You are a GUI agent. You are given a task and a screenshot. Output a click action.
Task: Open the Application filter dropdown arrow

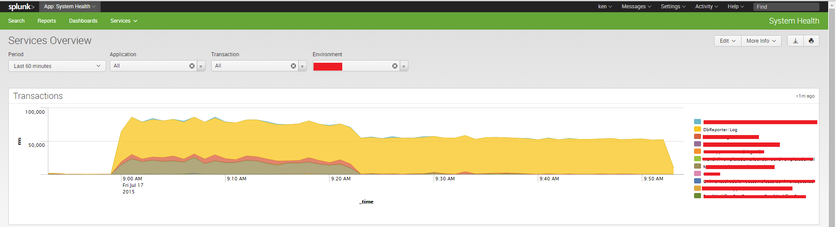[x=201, y=66]
